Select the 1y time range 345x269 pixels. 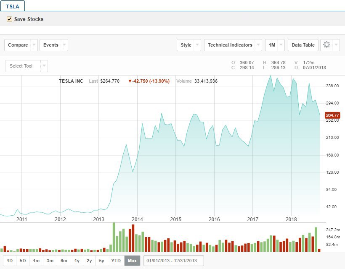pos(77,261)
